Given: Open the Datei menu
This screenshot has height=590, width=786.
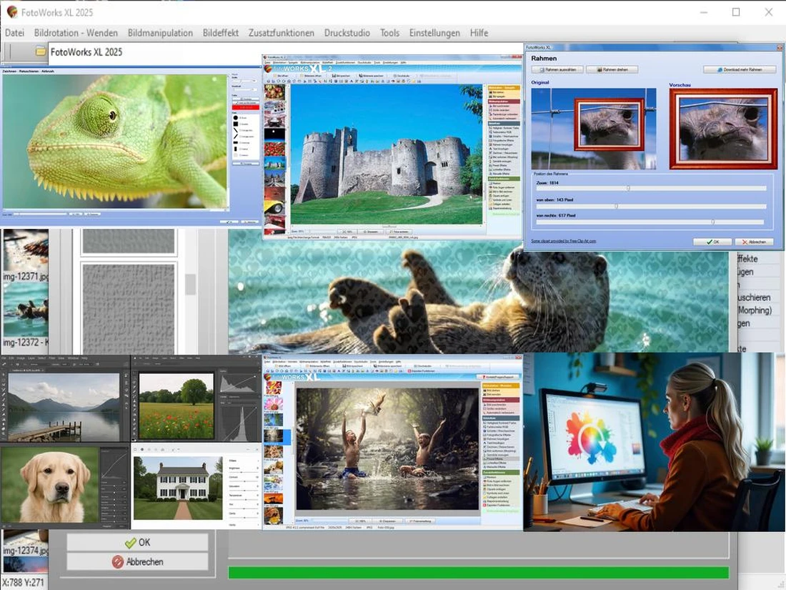Looking at the screenshot, I should tap(14, 33).
